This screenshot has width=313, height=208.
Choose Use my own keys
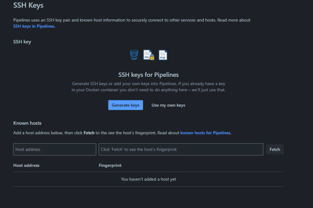click(x=168, y=105)
